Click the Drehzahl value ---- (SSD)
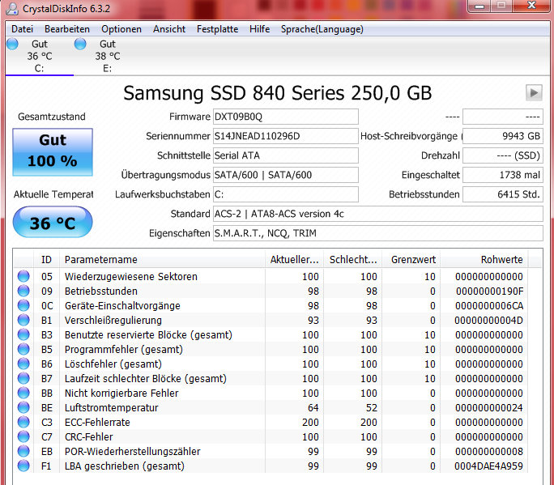Image resolution: width=554 pixels, height=485 pixels. point(503,155)
